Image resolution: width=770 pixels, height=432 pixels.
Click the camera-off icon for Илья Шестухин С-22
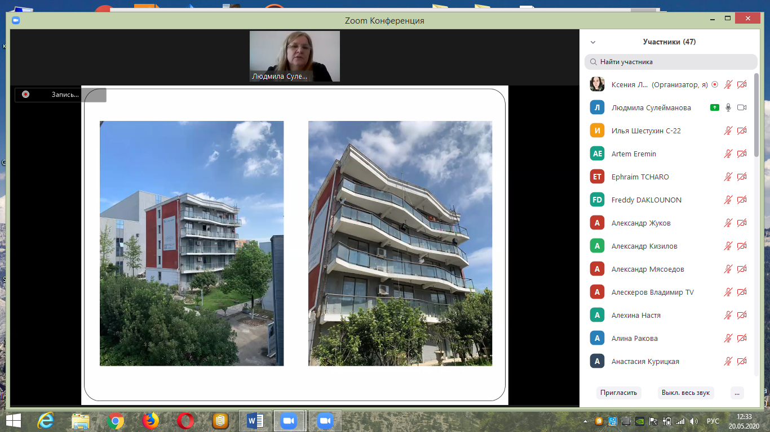(x=742, y=130)
